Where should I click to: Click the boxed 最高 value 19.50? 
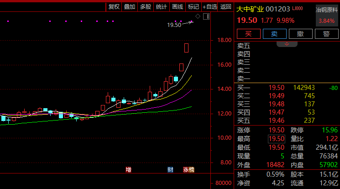277,139
